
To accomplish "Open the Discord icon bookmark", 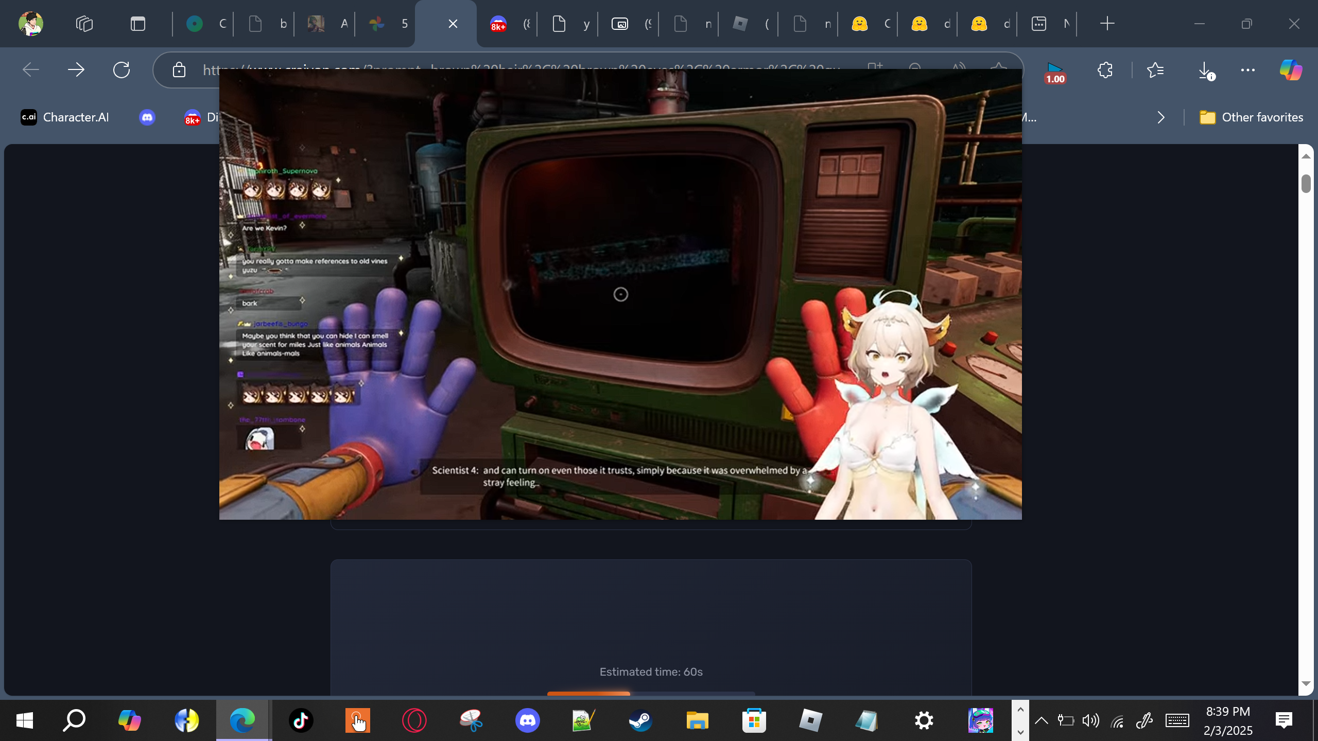I will (x=147, y=117).
